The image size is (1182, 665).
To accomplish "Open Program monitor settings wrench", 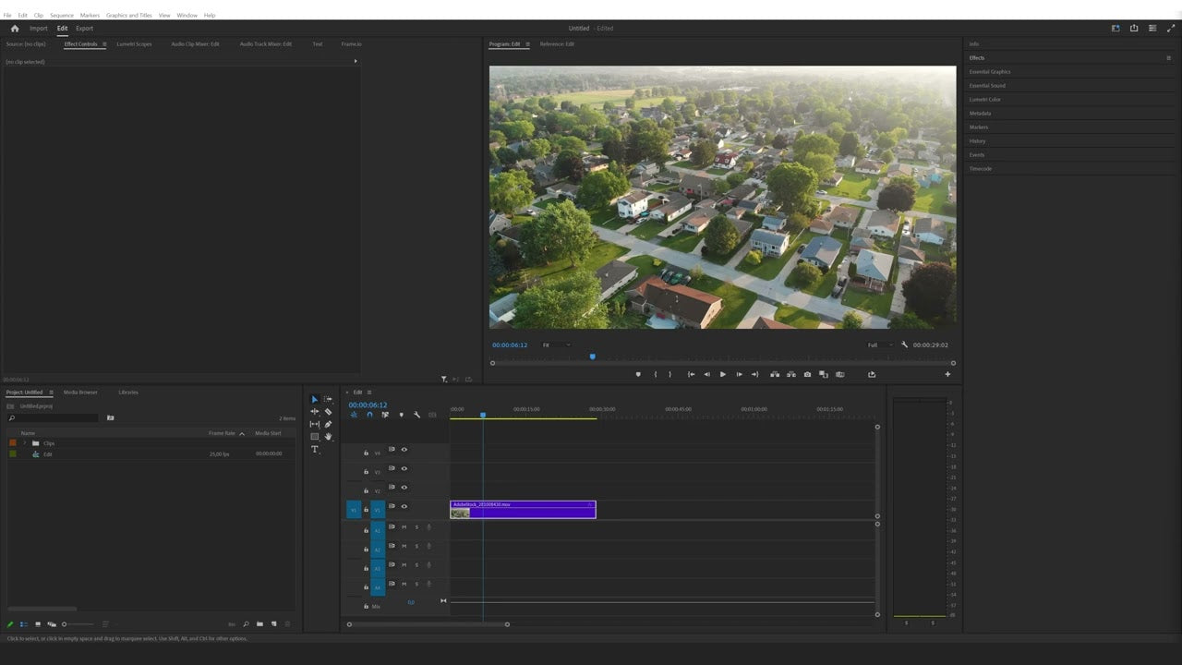I will click(x=904, y=345).
